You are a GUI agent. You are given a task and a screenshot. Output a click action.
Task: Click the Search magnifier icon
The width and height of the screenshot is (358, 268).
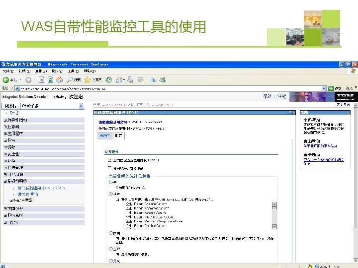coord(70,79)
